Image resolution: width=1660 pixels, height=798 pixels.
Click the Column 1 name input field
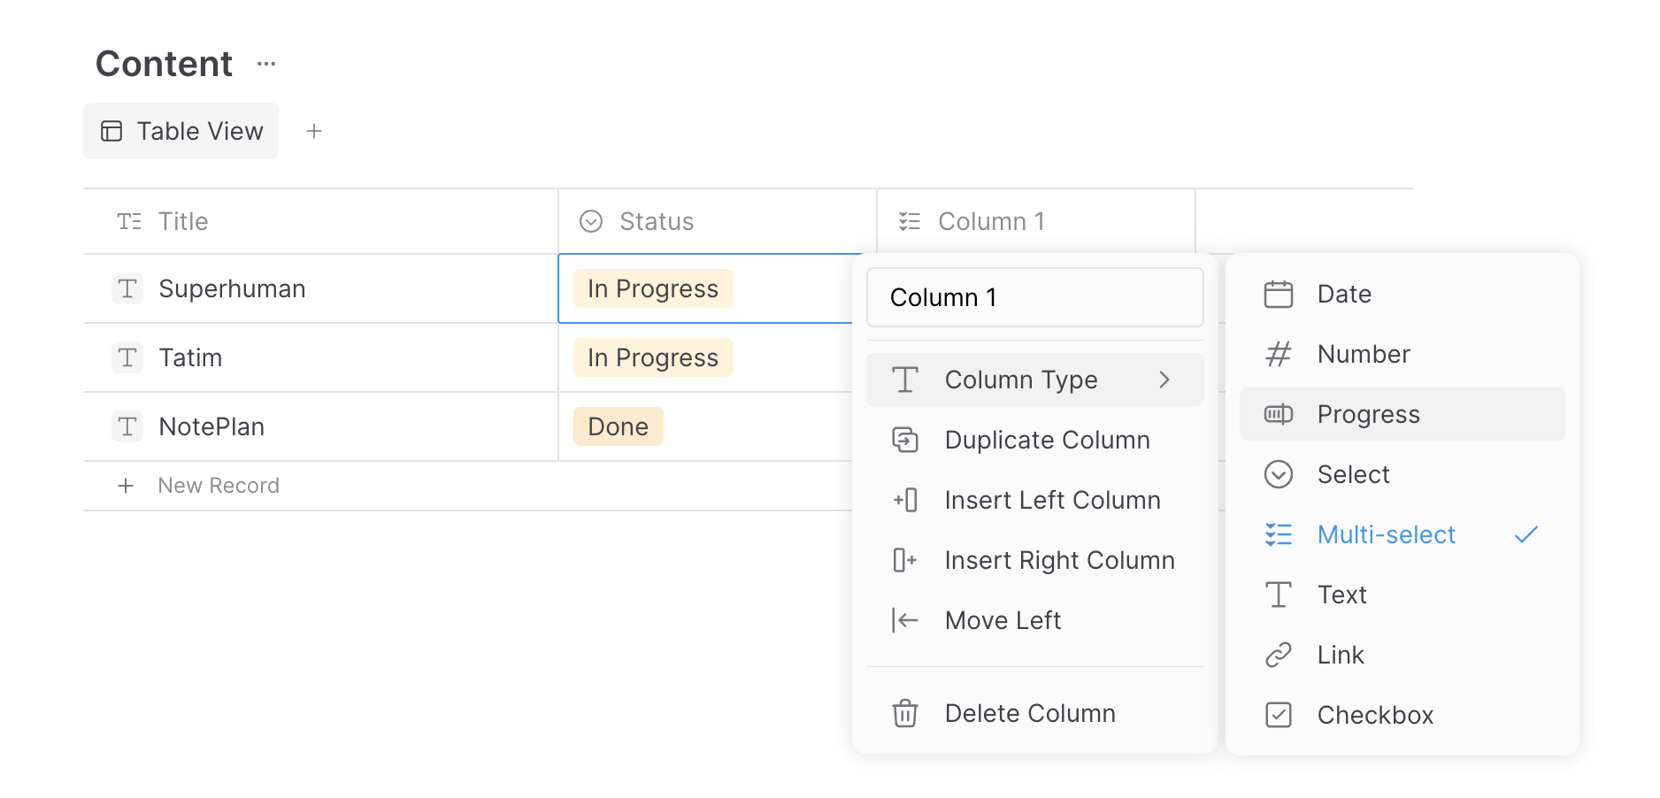click(1034, 297)
